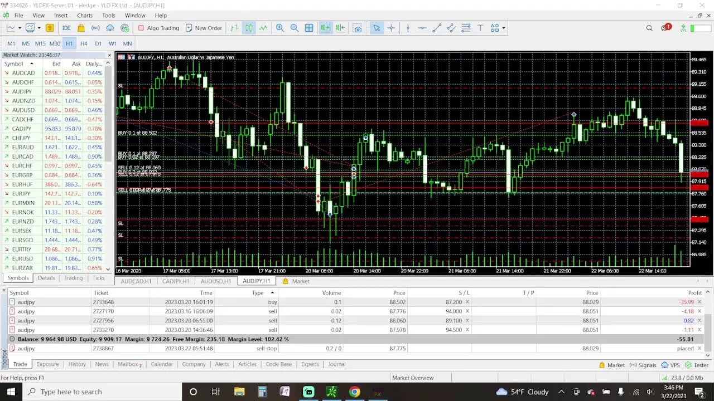The height and width of the screenshot is (401, 714).
Task: Open the VPS cloud icon in toolbar
Action: coord(110,28)
